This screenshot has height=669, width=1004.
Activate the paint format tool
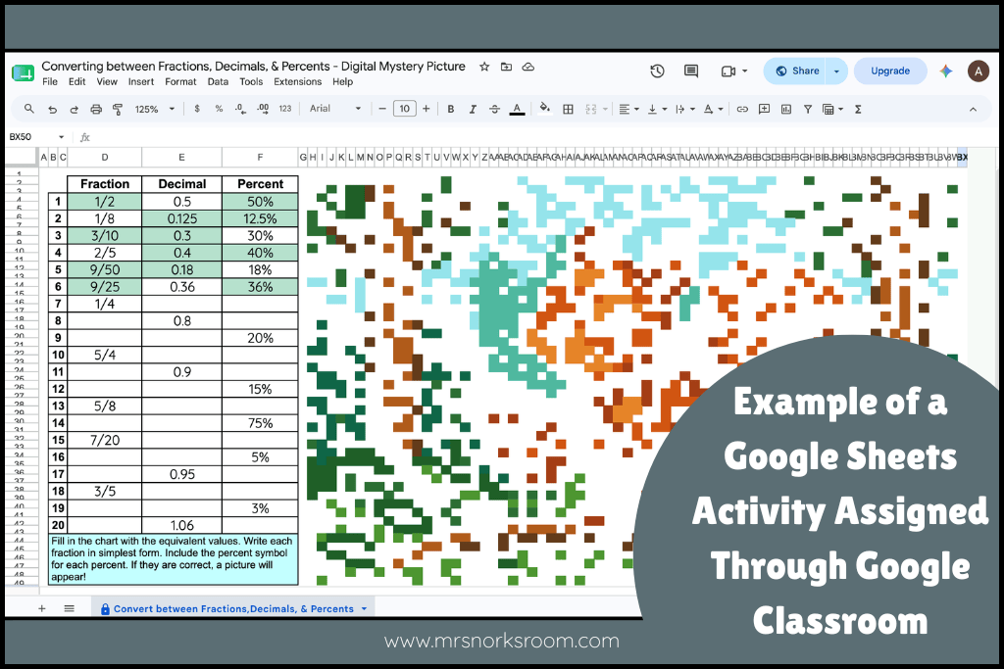click(118, 110)
